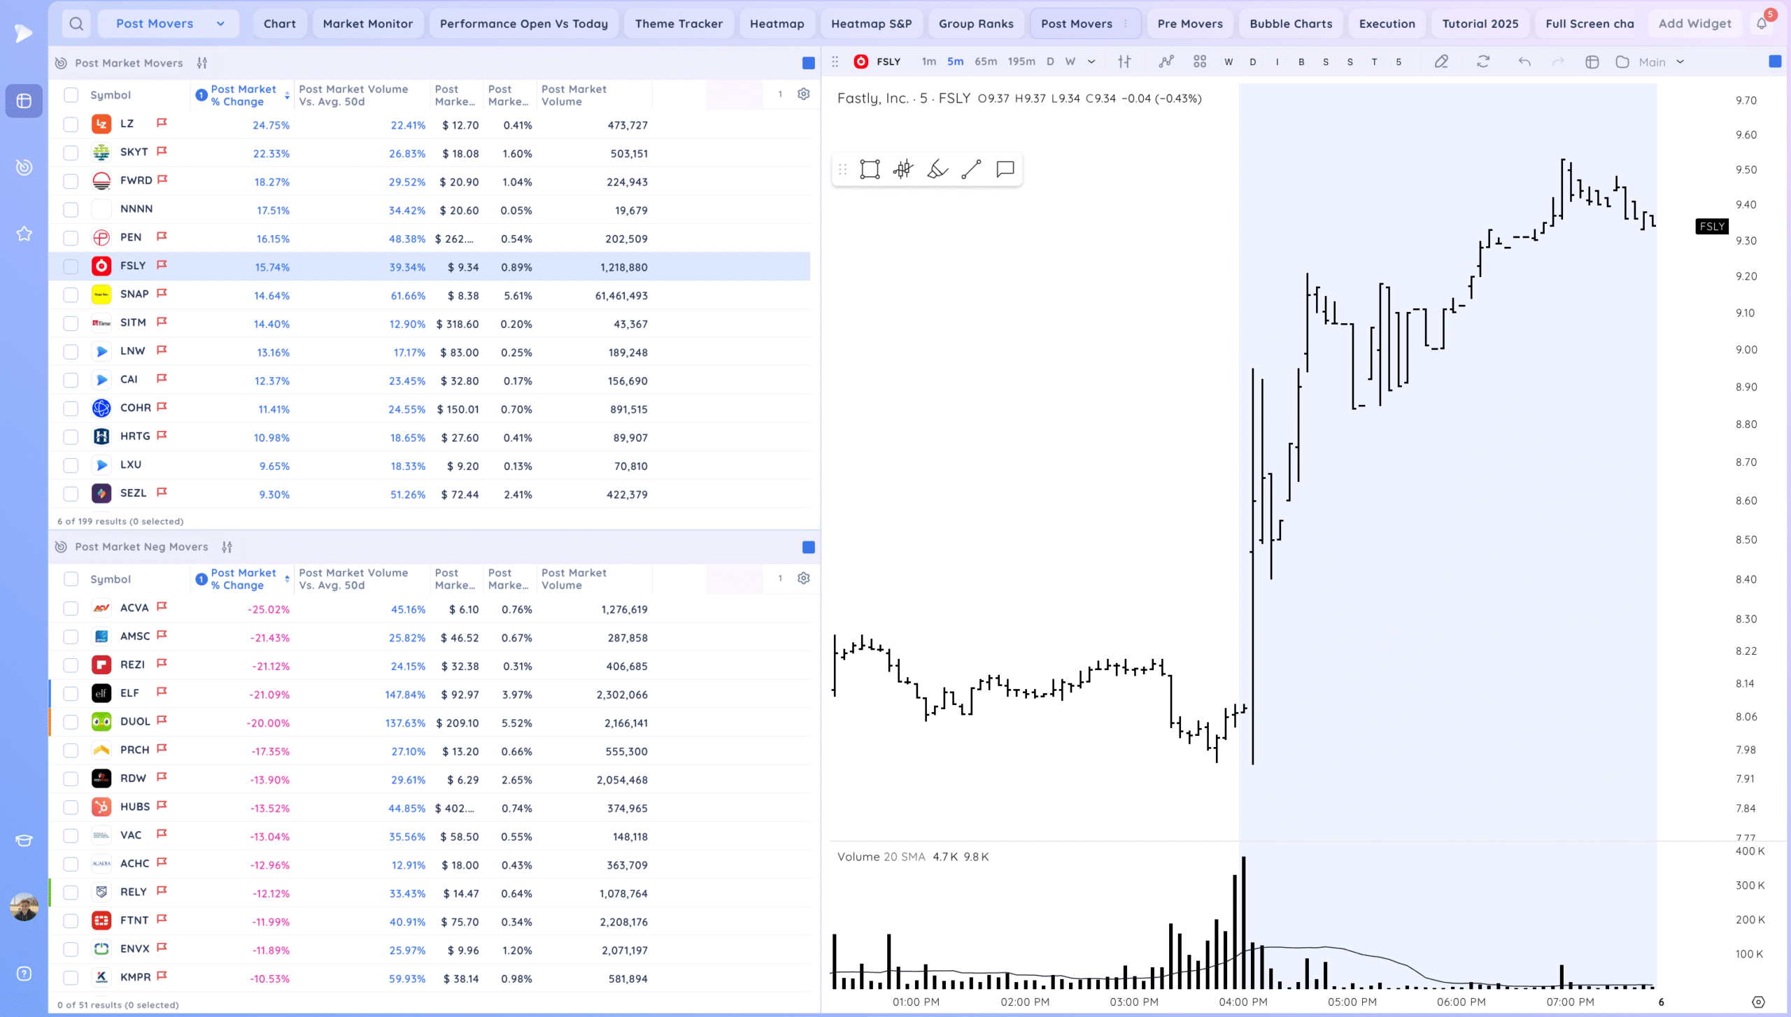Click the search magnifier icon
This screenshot has height=1017, width=1791.
[76, 24]
